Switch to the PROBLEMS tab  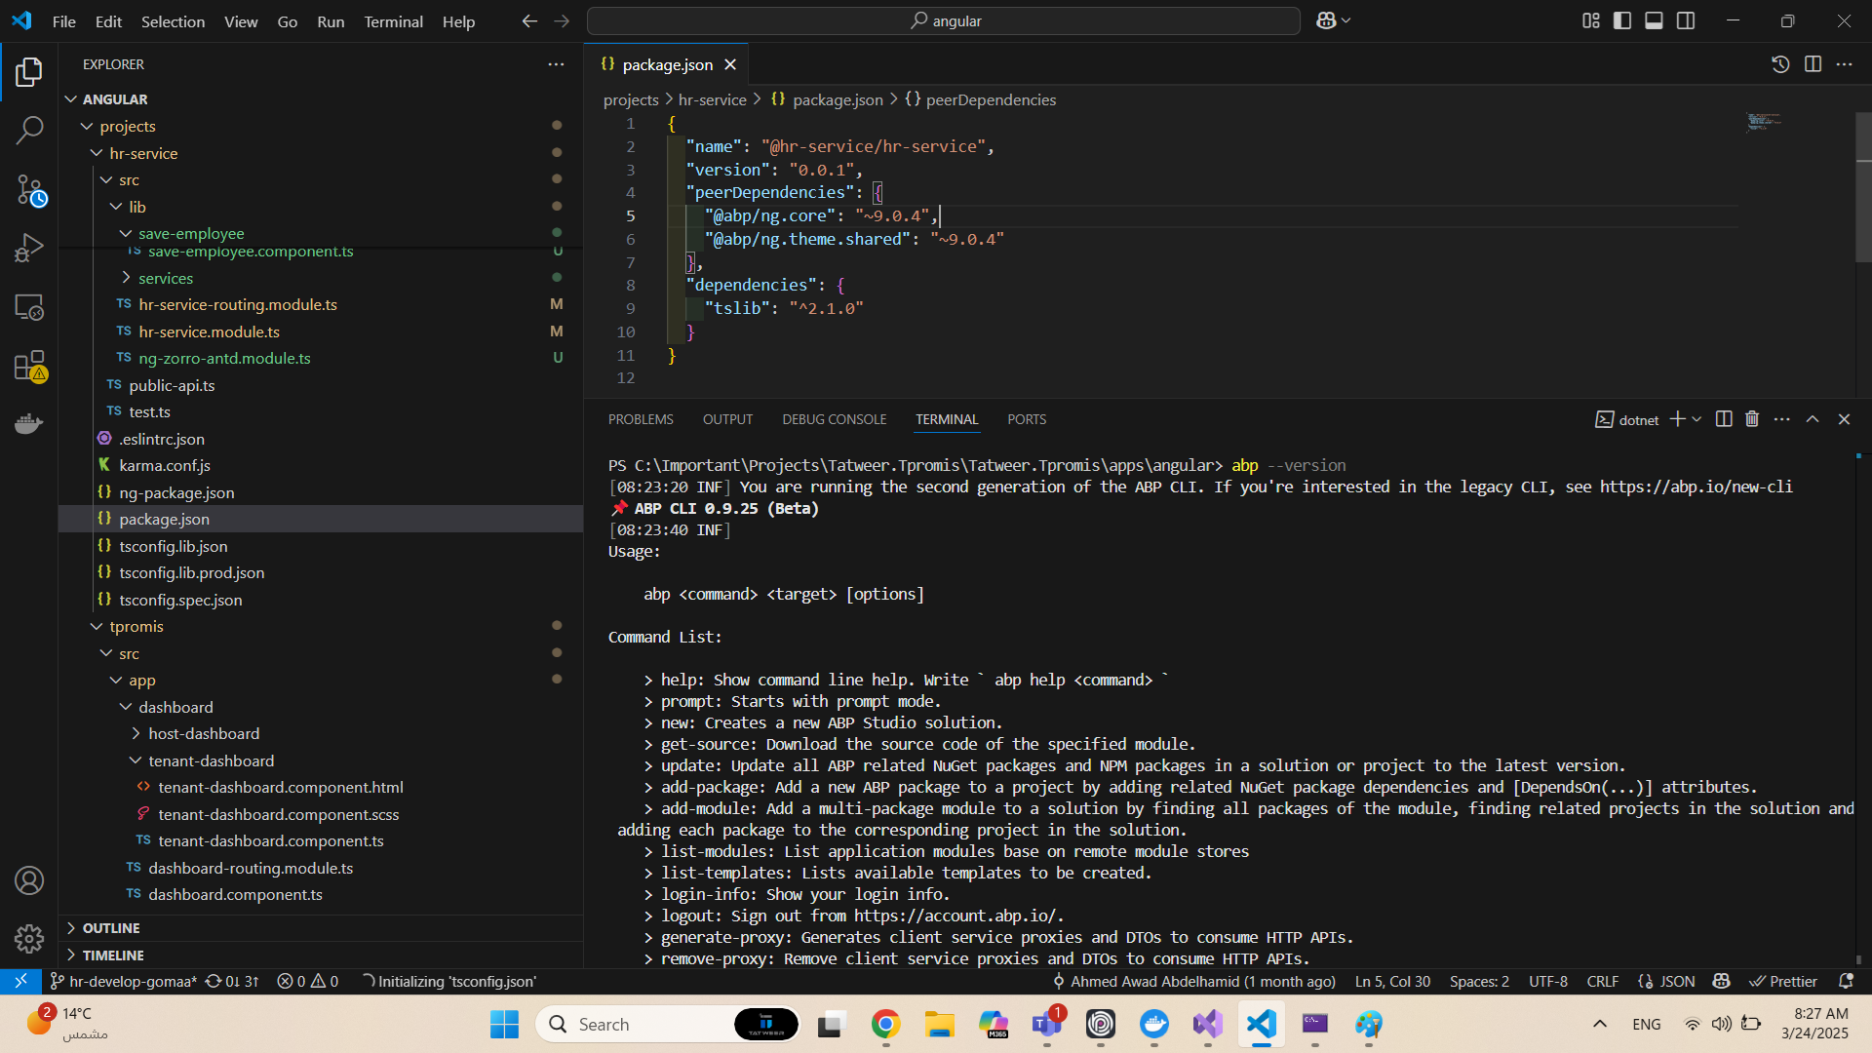point(641,419)
